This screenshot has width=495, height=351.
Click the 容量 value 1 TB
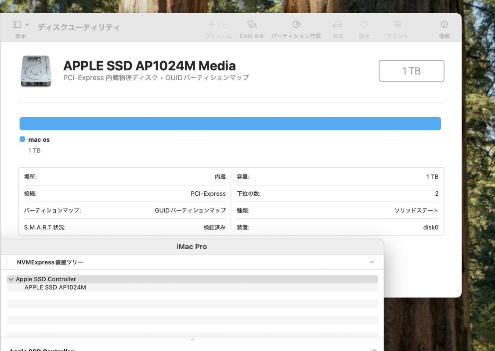pyautogui.click(x=432, y=177)
